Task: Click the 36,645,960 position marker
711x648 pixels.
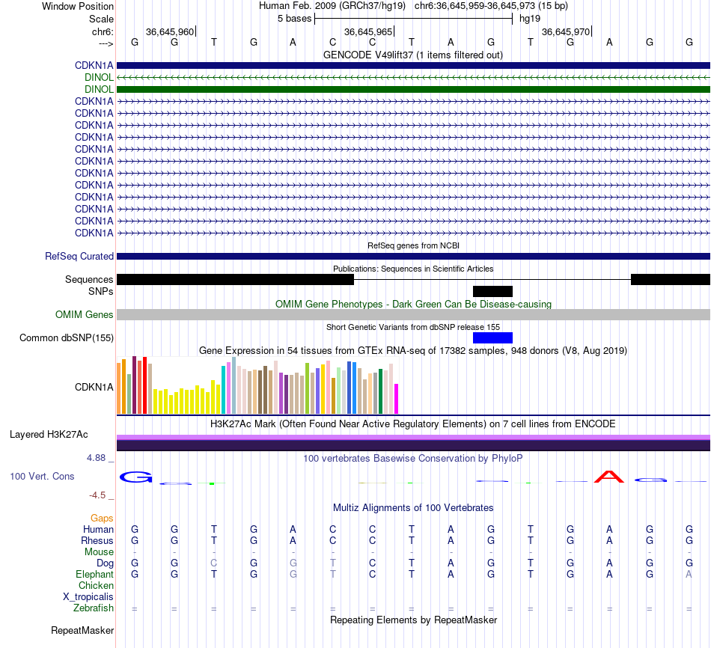Action: point(170,31)
